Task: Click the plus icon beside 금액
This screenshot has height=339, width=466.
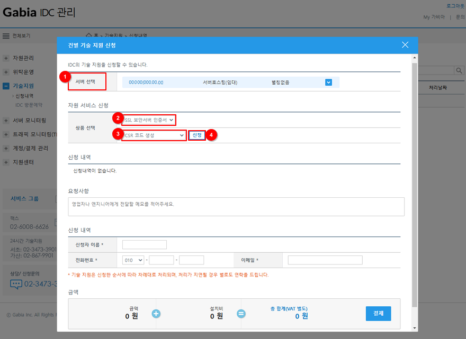Action: point(156,314)
